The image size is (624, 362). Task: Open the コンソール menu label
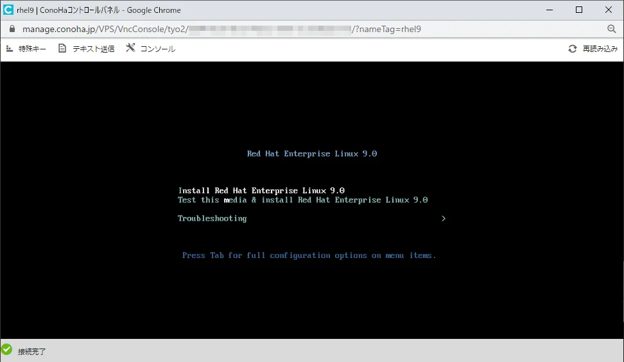coord(157,49)
